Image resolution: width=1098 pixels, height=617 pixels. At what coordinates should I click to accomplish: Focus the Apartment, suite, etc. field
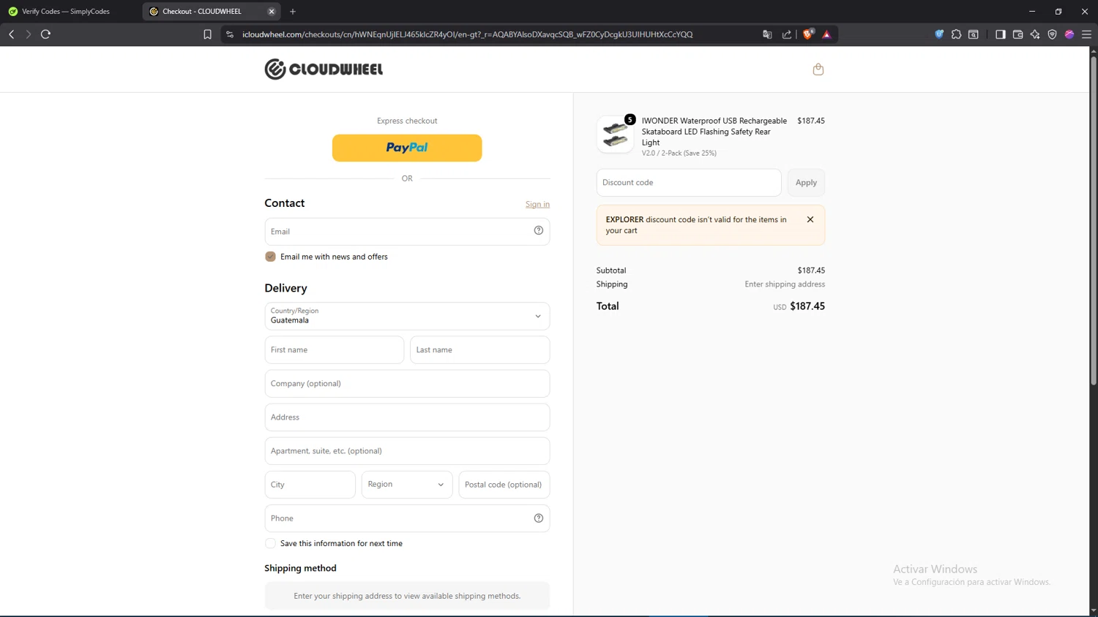click(407, 451)
